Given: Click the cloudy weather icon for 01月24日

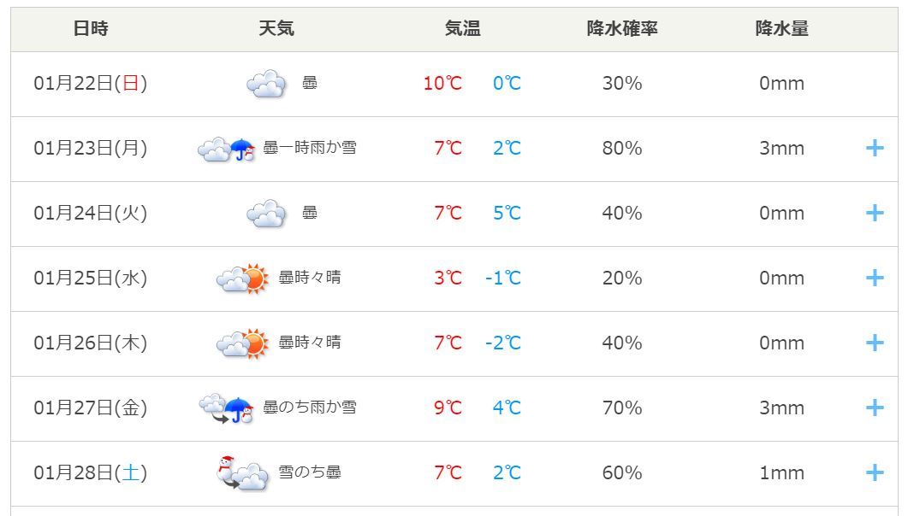Looking at the screenshot, I should click(265, 214).
